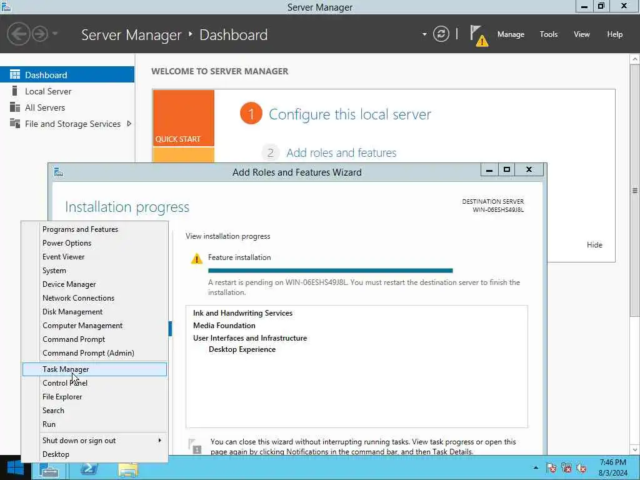
Task: Click the Add Roles wizard title bar icon
Action: point(59,172)
